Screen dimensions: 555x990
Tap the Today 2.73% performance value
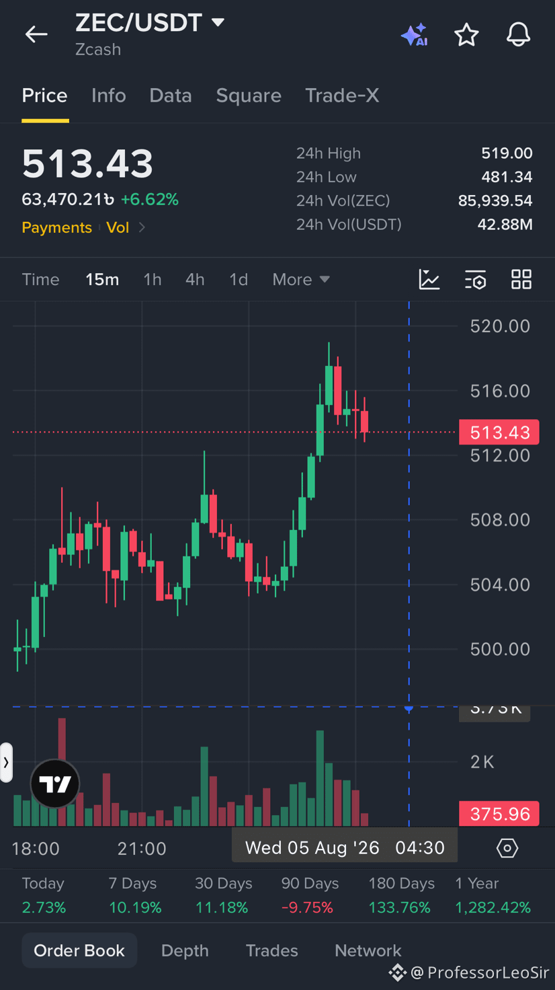(x=44, y=907)
